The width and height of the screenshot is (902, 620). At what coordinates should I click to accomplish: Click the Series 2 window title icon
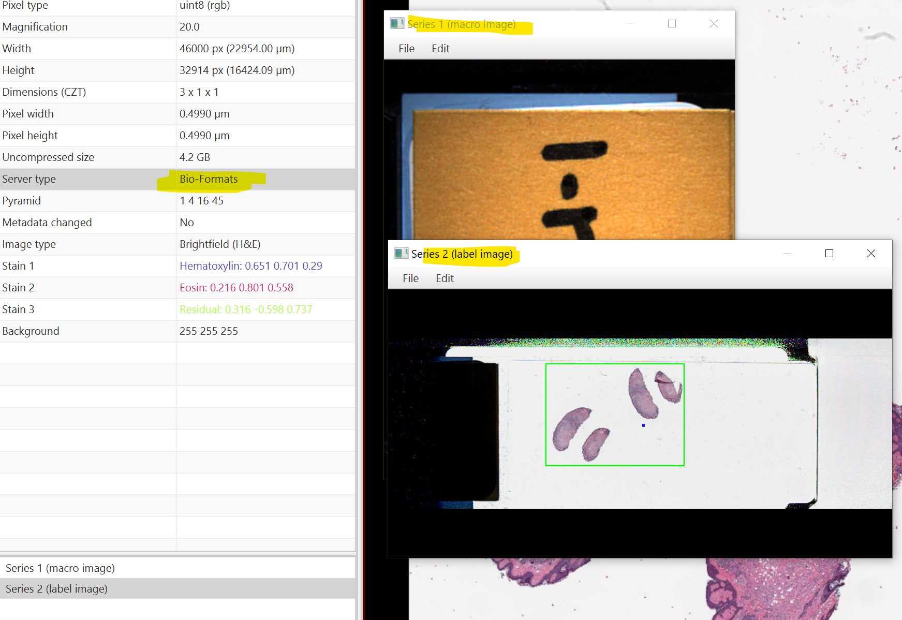[x=401, y=254]
